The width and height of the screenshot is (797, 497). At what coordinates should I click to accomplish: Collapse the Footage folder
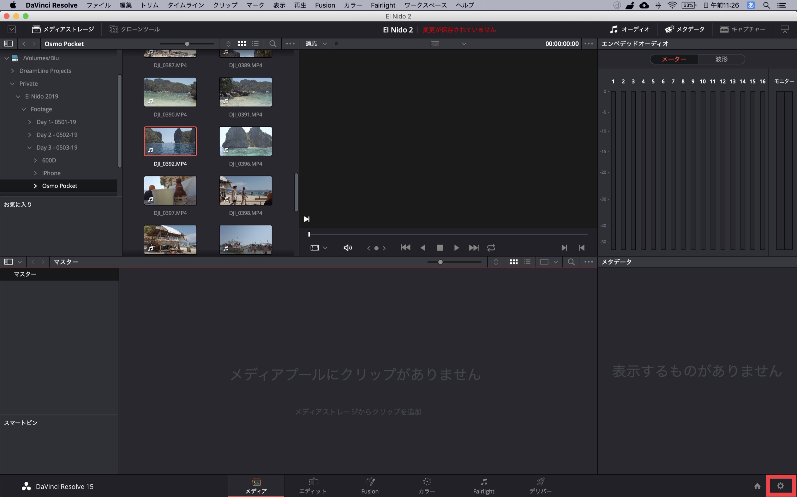[x=24, y=109]
